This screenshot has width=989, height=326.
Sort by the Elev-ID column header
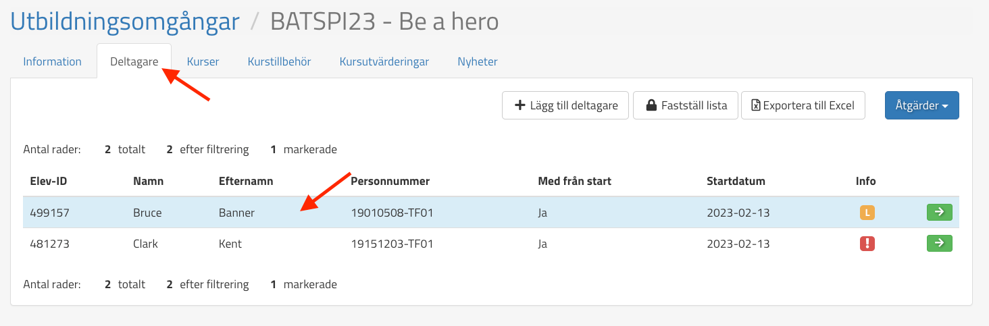(48, 181)
